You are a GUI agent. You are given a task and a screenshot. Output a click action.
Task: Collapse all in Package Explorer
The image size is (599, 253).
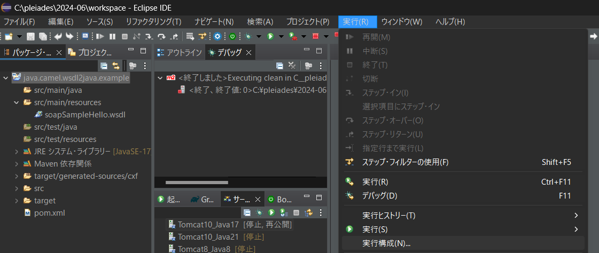[x=104, y=66]
